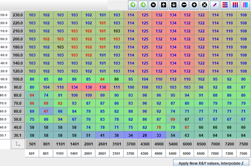The height and width of the screenshot is (166, 251).
Task: Click the black equals-sign toolbar icon
Action: 153,5
